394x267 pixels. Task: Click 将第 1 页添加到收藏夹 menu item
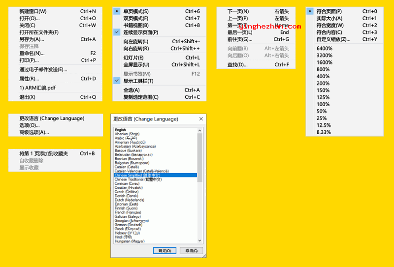point(43,154)
